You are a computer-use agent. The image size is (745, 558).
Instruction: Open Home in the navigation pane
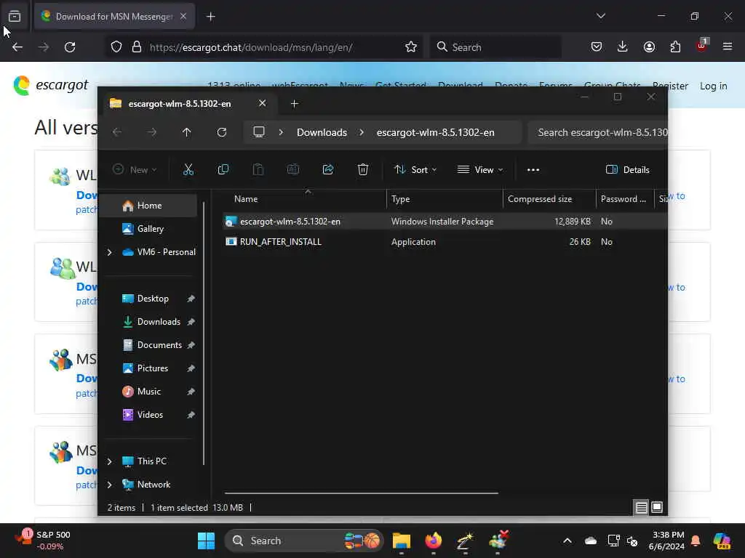(x=149, y=206)
